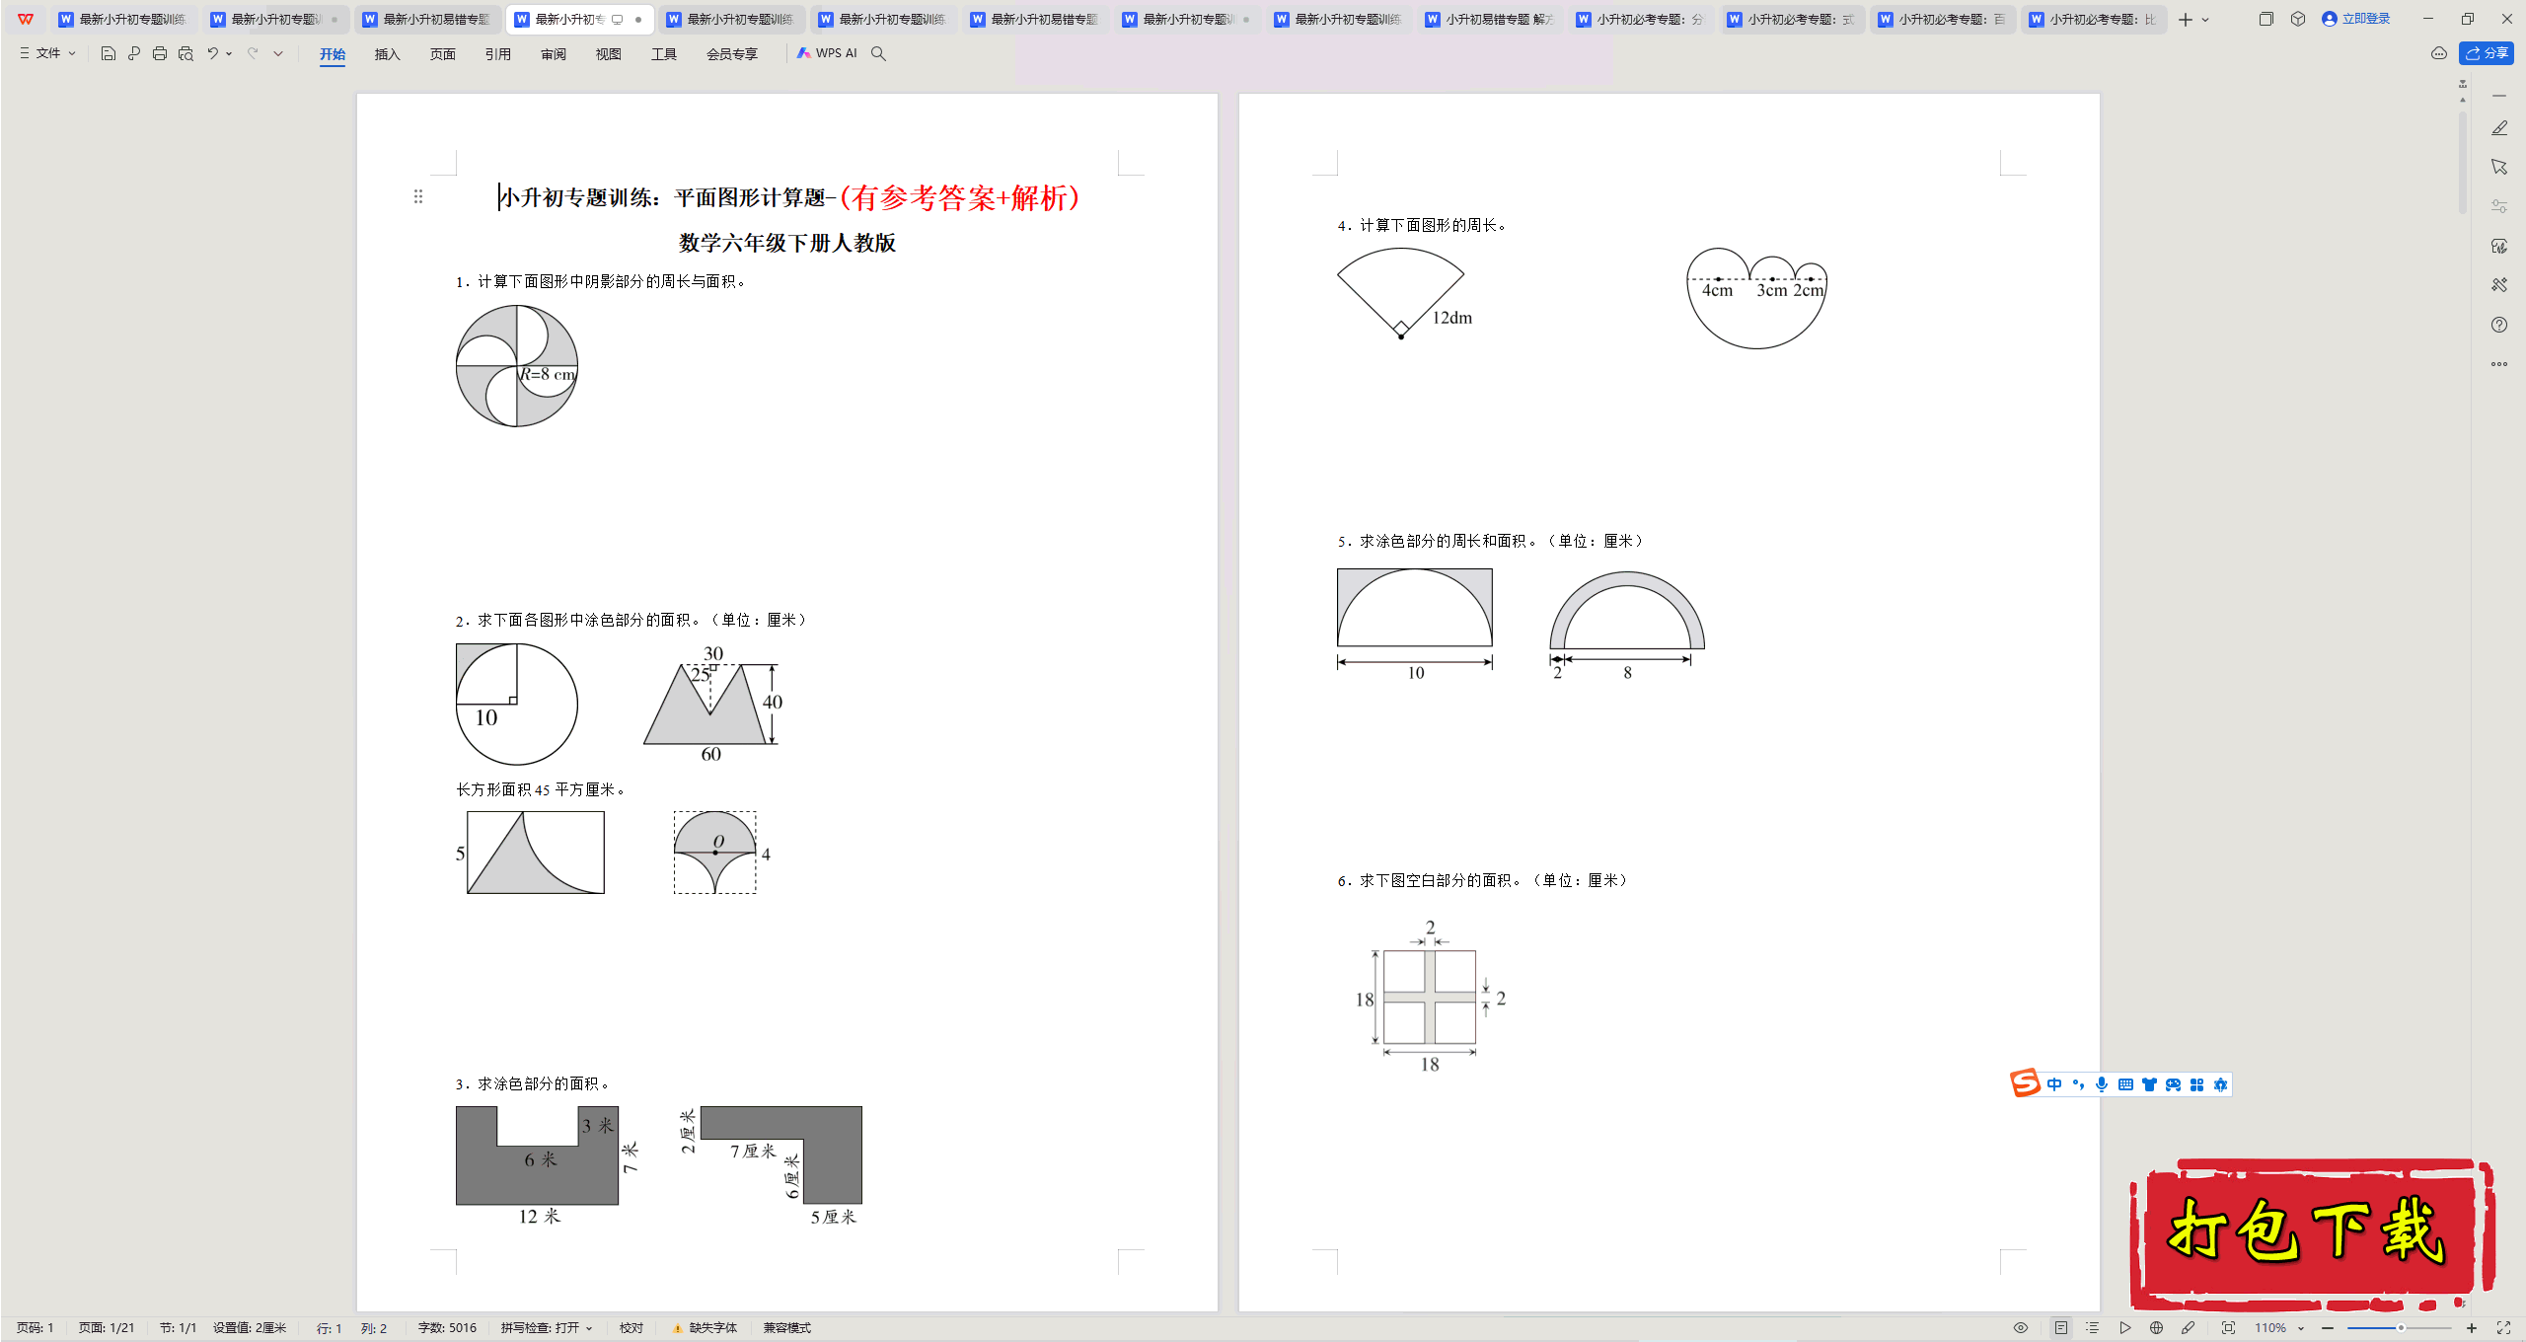Click the 字数: 5016 word count
The image size is (2526, 1342).
click(447, 1328)
